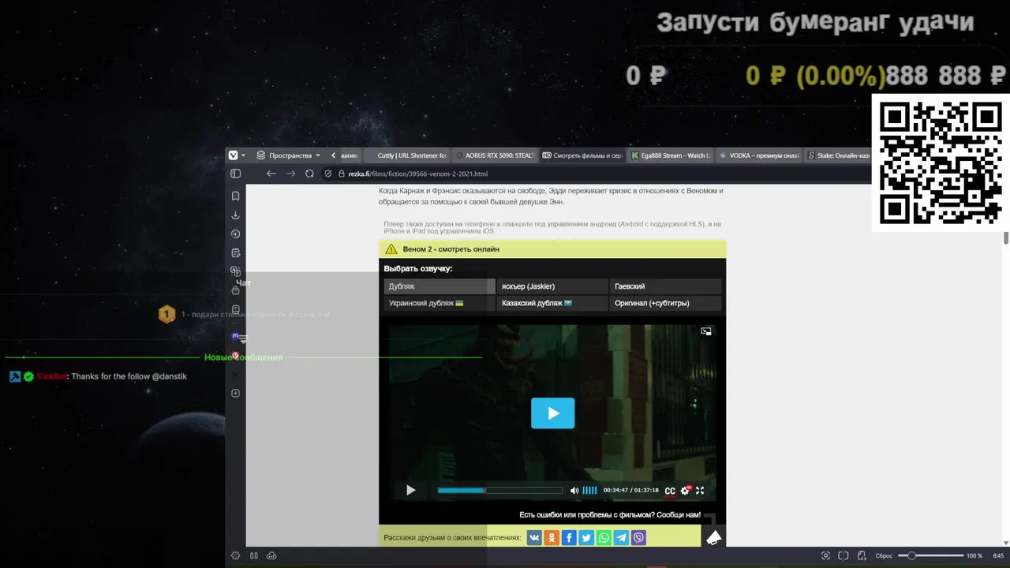Open the Wikipedia web panel
The height and width of the screenshot is (568, 1010).
(235, 374)
